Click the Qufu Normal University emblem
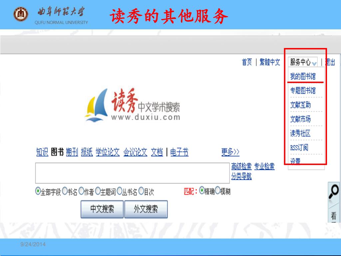341x256 pixels. point(21,14)
